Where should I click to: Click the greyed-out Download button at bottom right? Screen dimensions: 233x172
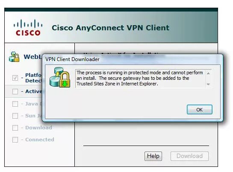coord(189,156)
